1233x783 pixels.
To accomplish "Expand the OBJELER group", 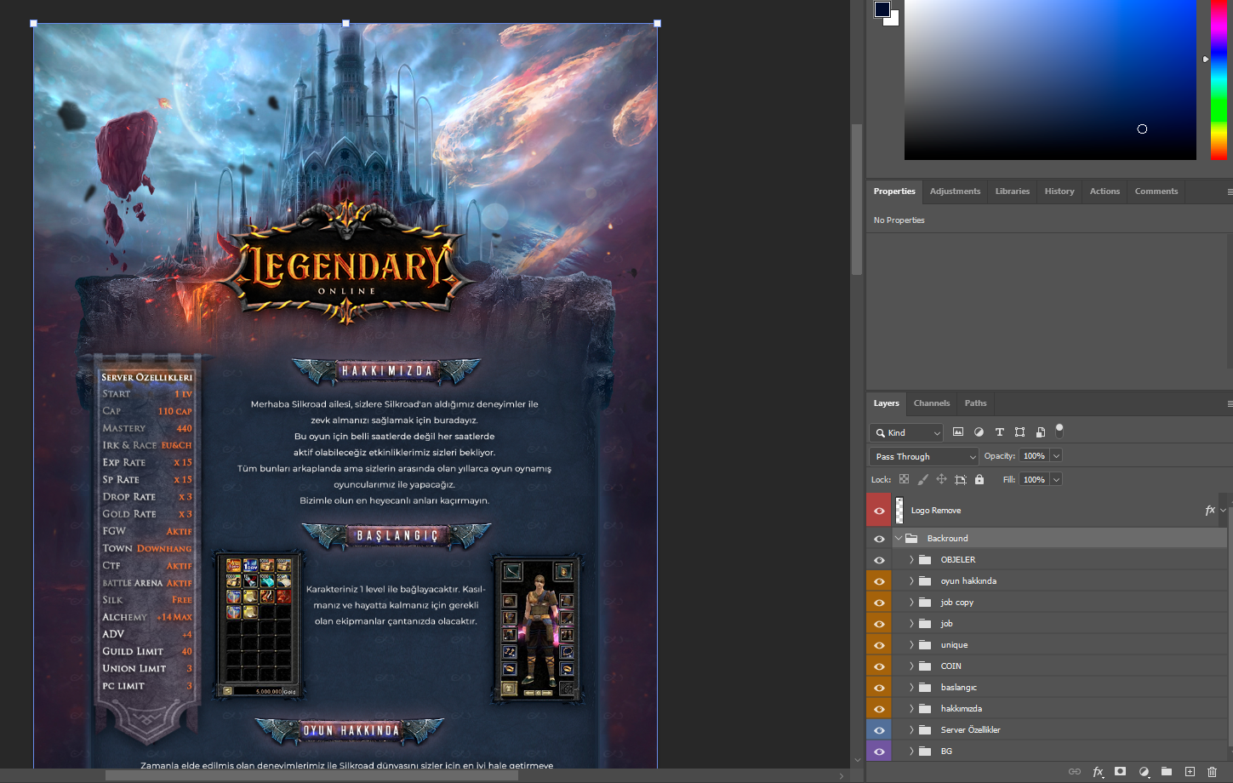I will pos(911,559).
